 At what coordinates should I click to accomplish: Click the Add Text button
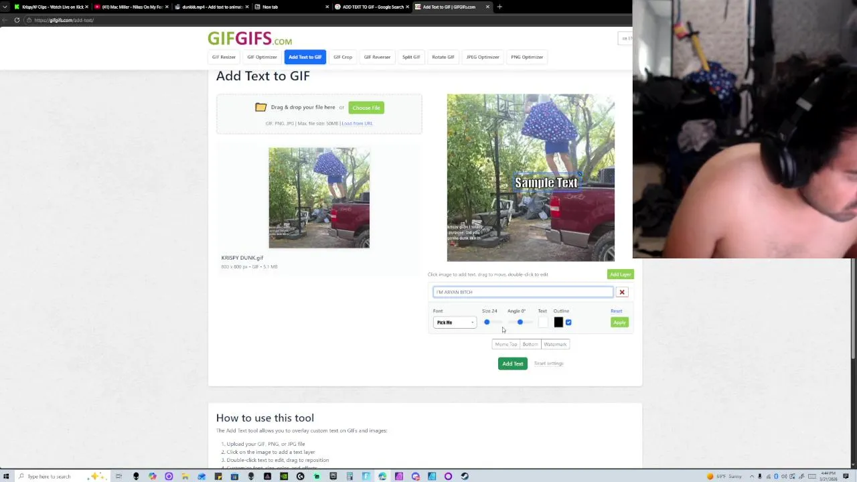[x=513, y=364]
